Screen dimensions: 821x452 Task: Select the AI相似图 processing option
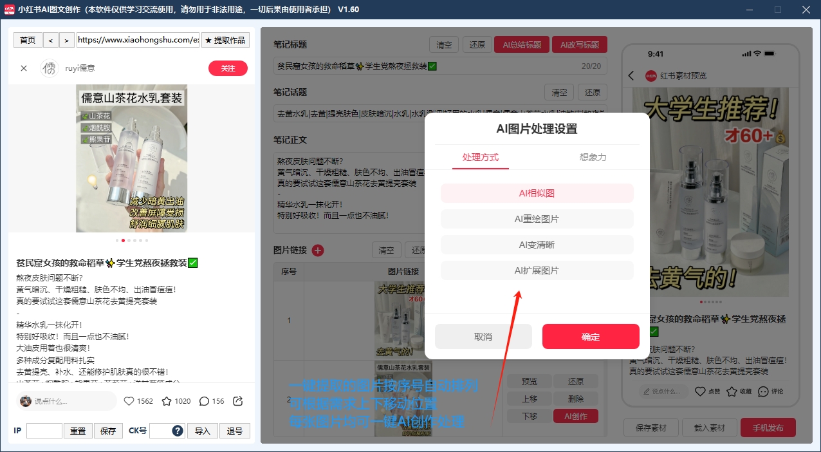coord(537,193)
